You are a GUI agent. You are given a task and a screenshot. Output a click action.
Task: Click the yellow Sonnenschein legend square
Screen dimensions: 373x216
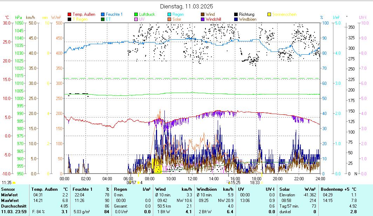click(x=269, y=14)
